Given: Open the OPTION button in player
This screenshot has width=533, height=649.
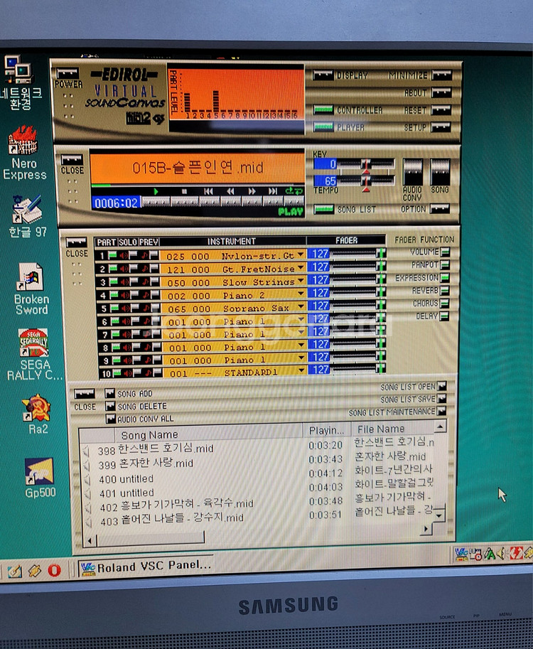Looking at the screenshot, I should point(440,208).
